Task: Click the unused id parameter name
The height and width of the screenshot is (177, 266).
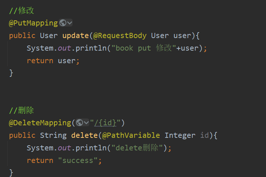Action: tap(205, 135)
